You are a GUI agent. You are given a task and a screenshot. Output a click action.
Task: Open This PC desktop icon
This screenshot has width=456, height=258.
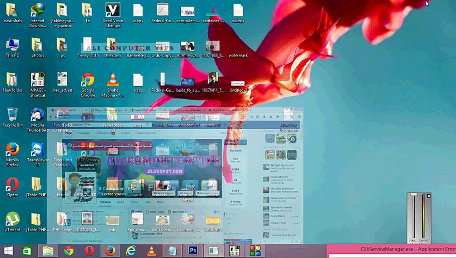pyautogui.click(x=12, y=48)
